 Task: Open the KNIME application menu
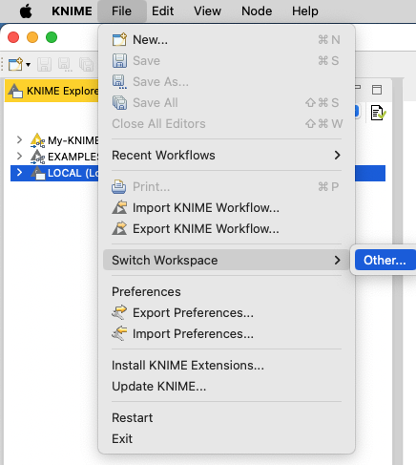point(72,11)
